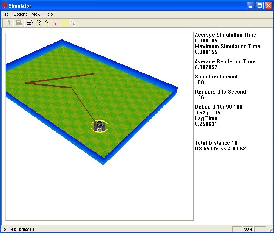Open the File menu
The width and height of the screenshot is (274, 233).
[x=6, y=14]
